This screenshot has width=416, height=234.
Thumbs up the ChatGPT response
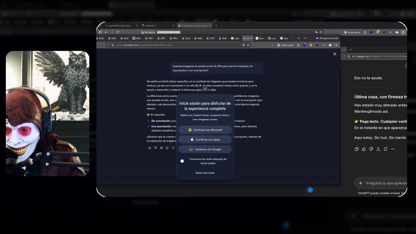pos(364,149)
